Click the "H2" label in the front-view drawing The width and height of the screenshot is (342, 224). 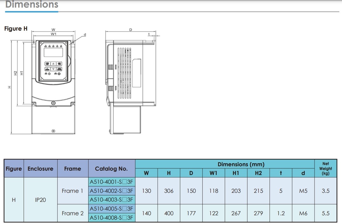pyautogui.click(x=15, y=73)
